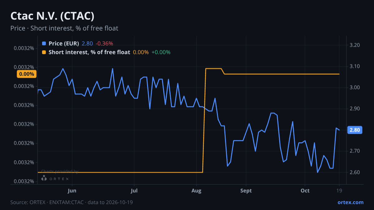Open the ortex.com link
The height and width of the screenshot is (210, 374).
351,202
